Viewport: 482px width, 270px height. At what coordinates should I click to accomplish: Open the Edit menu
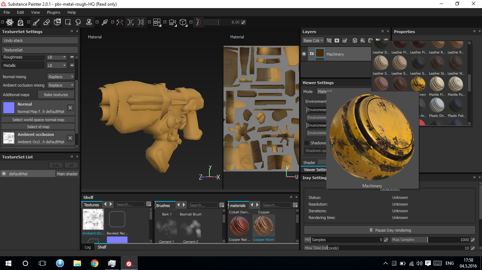coord(20,12)
